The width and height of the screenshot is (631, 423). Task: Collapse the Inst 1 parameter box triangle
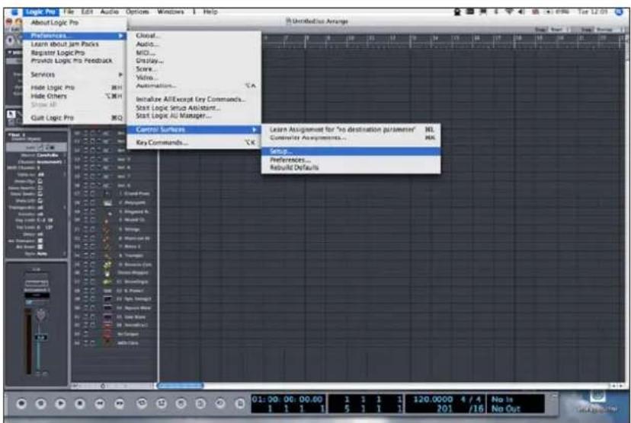click(9, 135)
